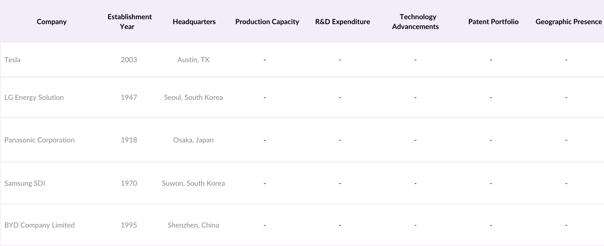This screenshot has height=246, width=604.
Task: Click the Panasonic Corporation cell
Action: click(39, 140)
